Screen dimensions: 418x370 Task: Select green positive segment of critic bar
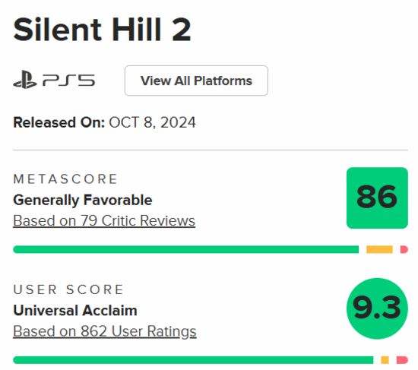(x=185, y=249)
